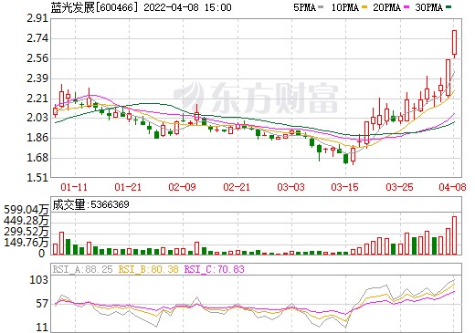Select the 10PMA legend label

(x=344, y=7)
